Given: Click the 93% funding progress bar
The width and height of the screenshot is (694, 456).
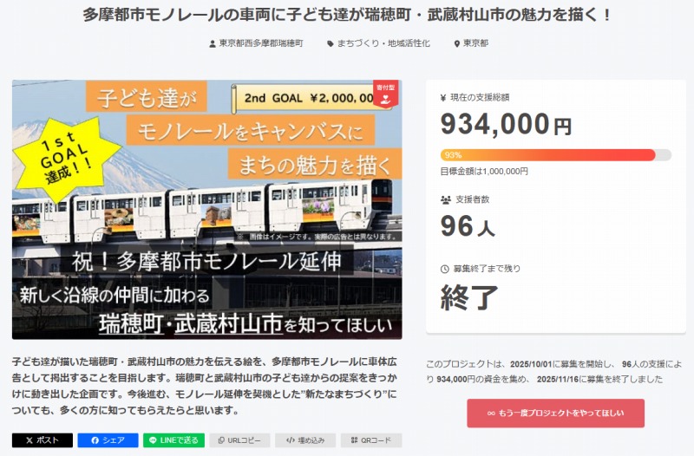Looking at the screenshot, I should pos(555,155).
